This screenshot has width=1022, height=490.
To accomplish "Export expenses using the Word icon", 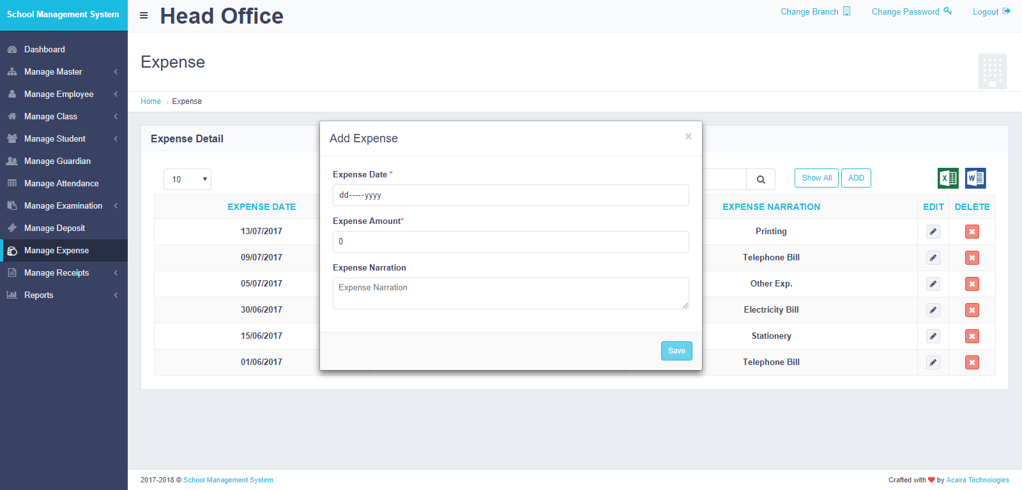I will tap(975, 179).
